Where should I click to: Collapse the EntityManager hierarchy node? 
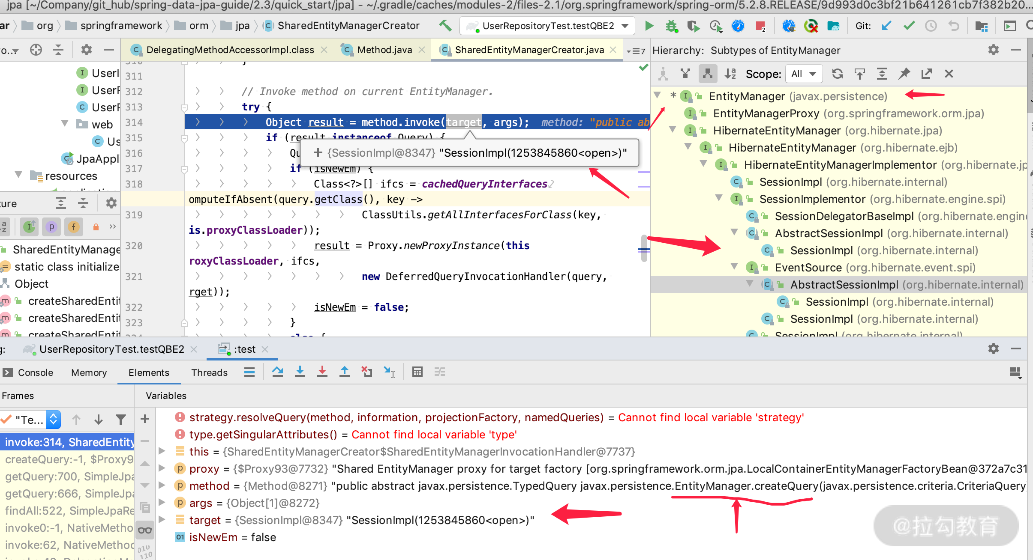[x=658, y=96]
